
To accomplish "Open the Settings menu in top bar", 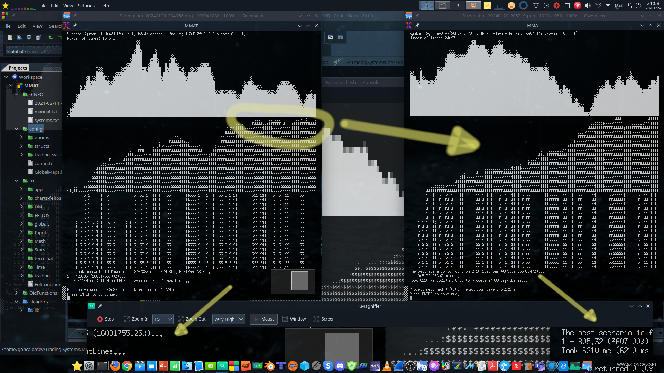I will point(86,6).
